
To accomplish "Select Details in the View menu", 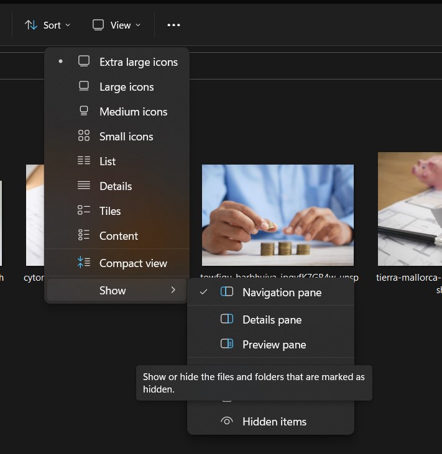I will pos(116,186).
